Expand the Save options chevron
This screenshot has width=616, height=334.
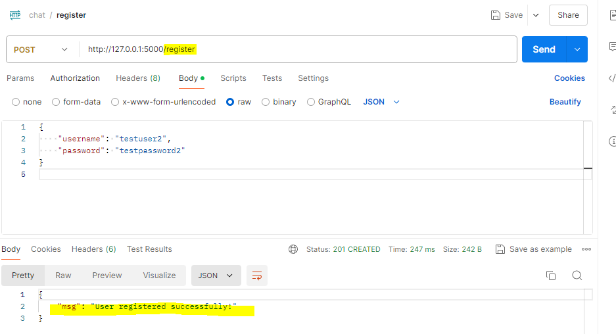pos(536,15)
